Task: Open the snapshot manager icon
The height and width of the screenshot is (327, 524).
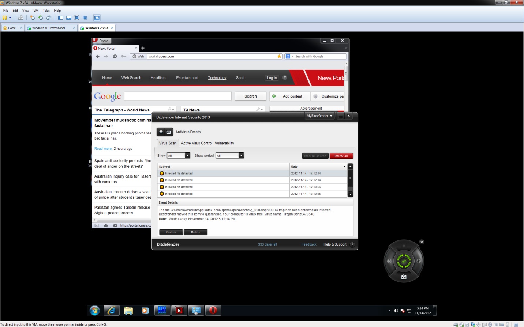Action: click(x=49, y=18)
